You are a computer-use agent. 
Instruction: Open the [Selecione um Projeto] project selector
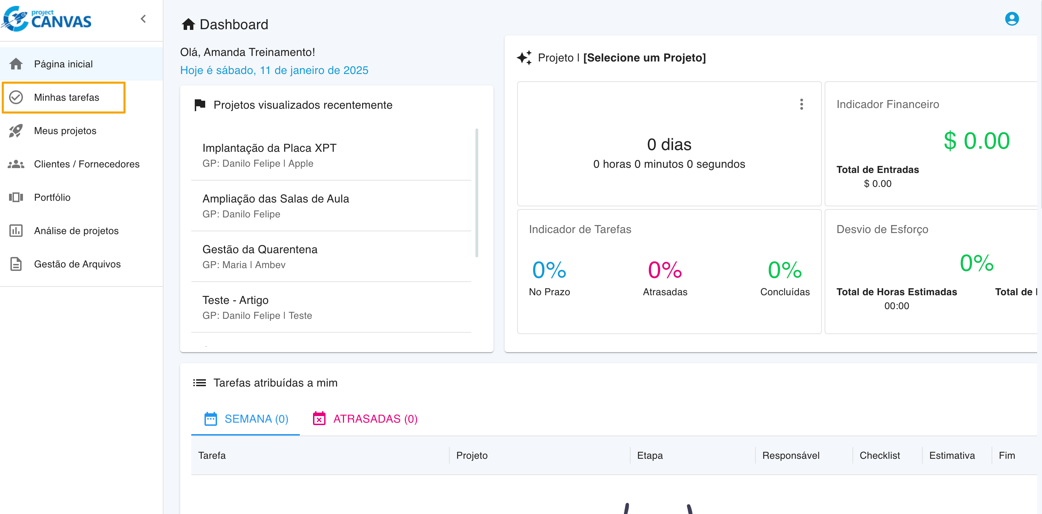(x=644, y=58)
